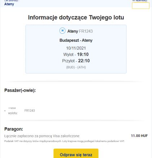Select the yellow-bordered reservation number box

click(x=140, y=5)
